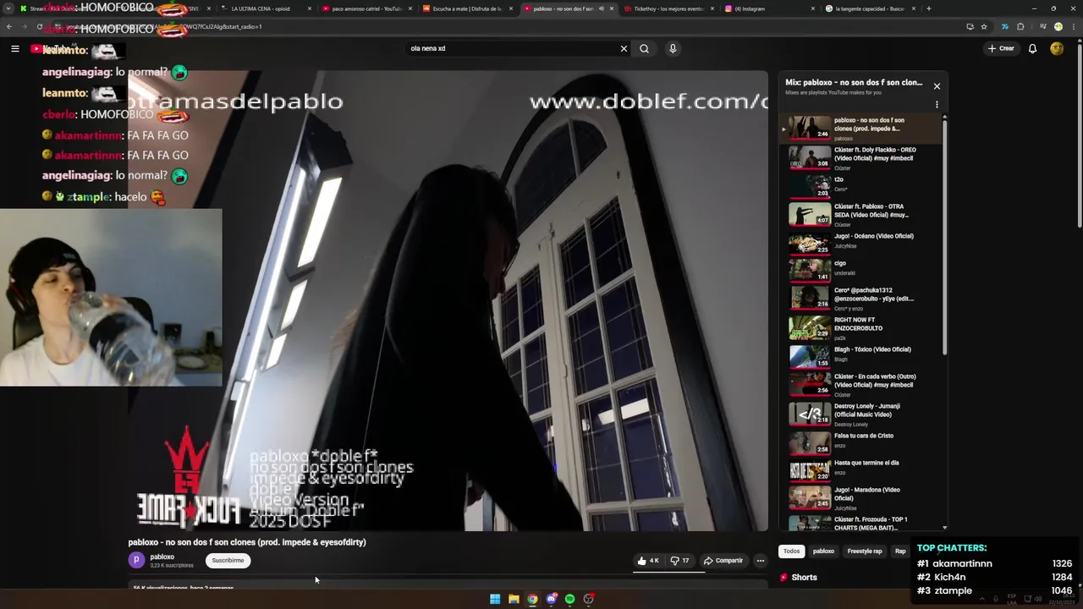Play 'Blagh - Tóxico (Video Oficial)' playlist item

tap(860, 356)
